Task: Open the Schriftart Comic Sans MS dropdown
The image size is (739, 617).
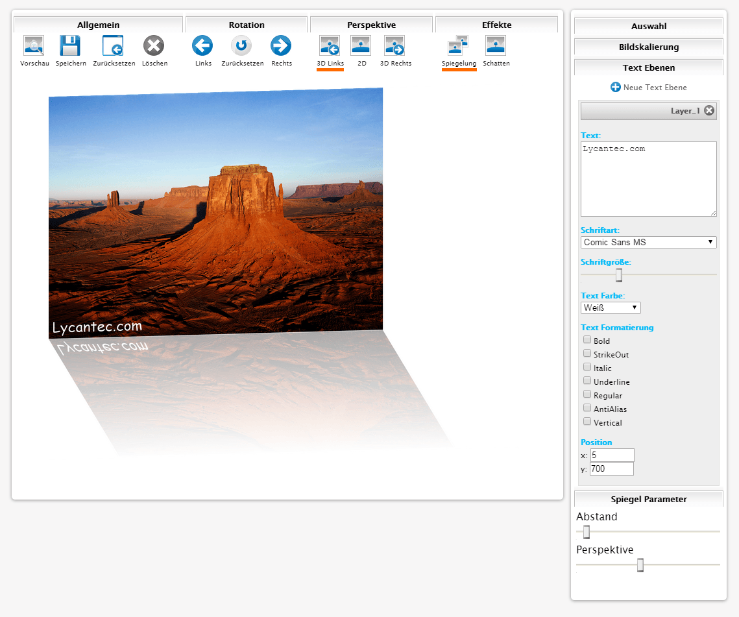Action: (649, 242)
